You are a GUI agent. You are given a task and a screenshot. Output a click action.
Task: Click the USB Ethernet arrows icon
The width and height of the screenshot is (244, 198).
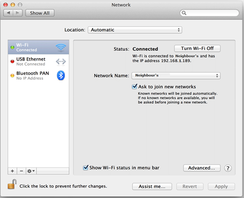point(61,61)
